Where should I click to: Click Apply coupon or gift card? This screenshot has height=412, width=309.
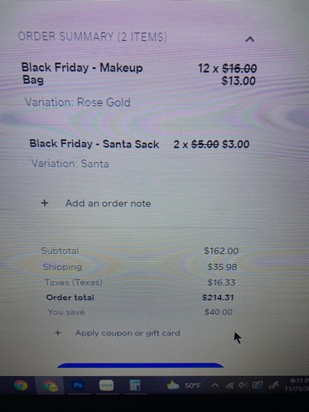127,333
